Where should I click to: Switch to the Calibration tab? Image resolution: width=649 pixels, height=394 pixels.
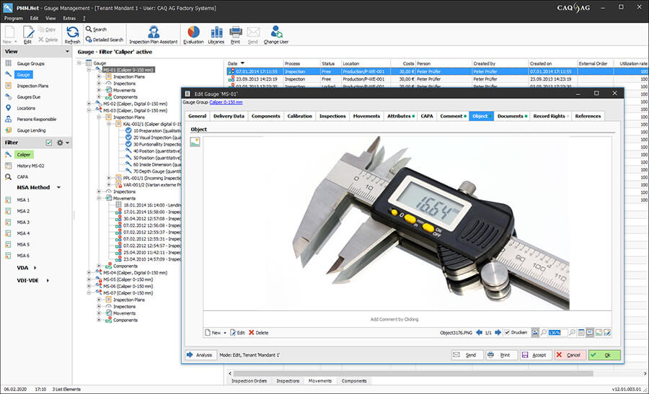(x=300, y=116)
